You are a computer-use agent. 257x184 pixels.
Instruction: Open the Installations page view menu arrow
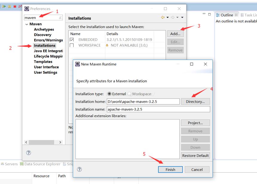tap(182, 17)
